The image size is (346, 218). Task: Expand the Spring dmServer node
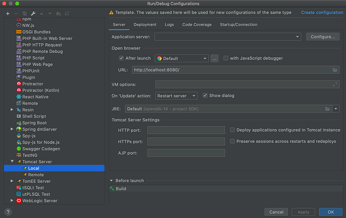click(x=12, y=129)
